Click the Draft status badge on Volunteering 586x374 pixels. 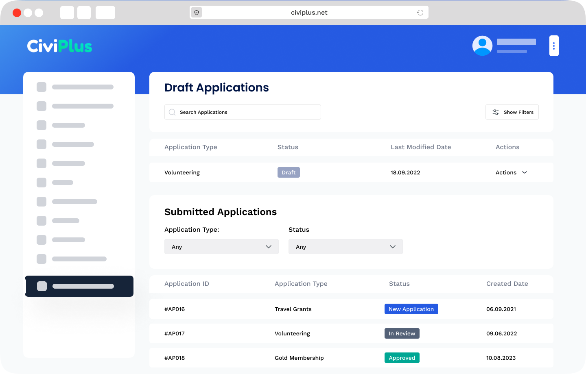pos(289,172)
